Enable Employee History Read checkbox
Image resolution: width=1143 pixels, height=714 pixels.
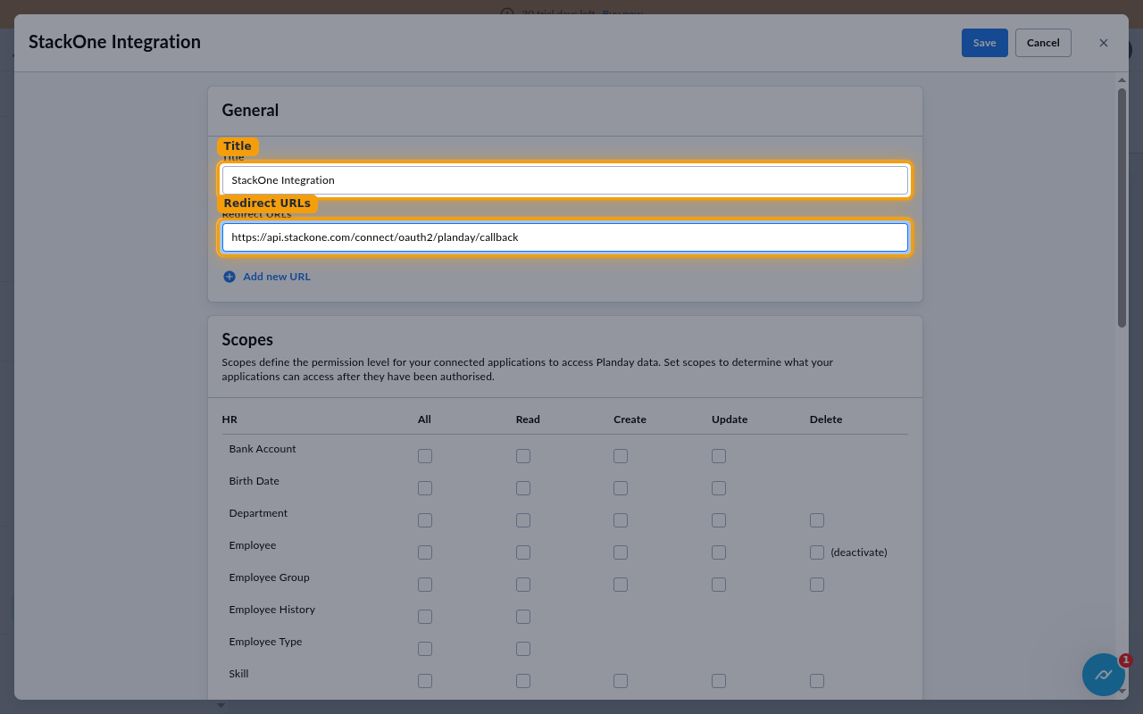(x=523, y=617)
